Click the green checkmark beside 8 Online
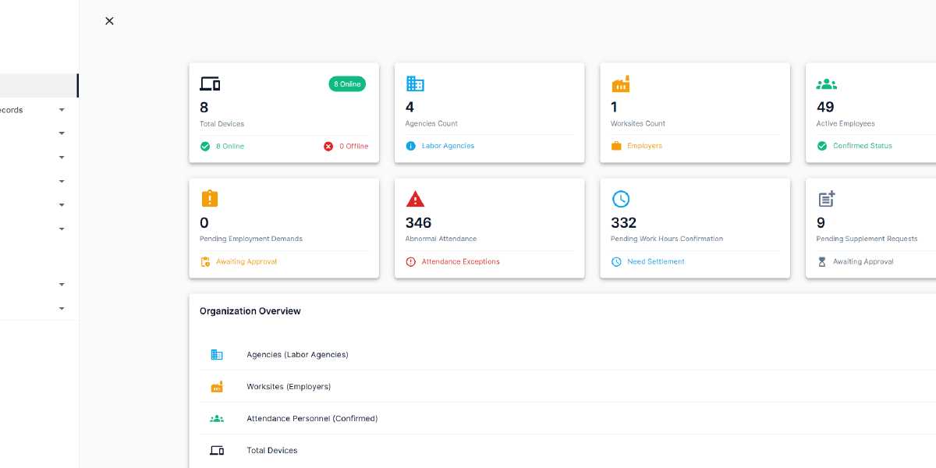This screenshot has height=468, width=936. point(205,146)
